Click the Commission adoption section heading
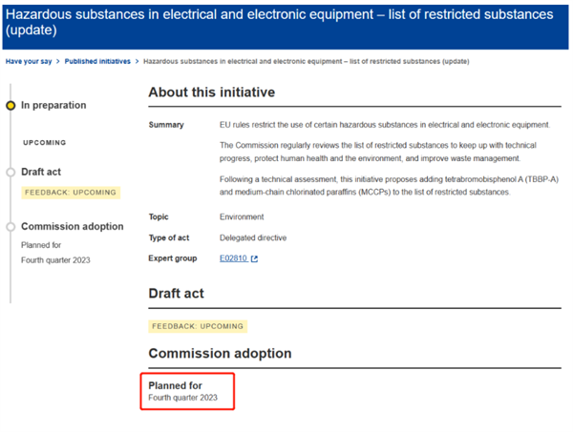The width and height of the screenshot is (573, 432). [220, 353]
